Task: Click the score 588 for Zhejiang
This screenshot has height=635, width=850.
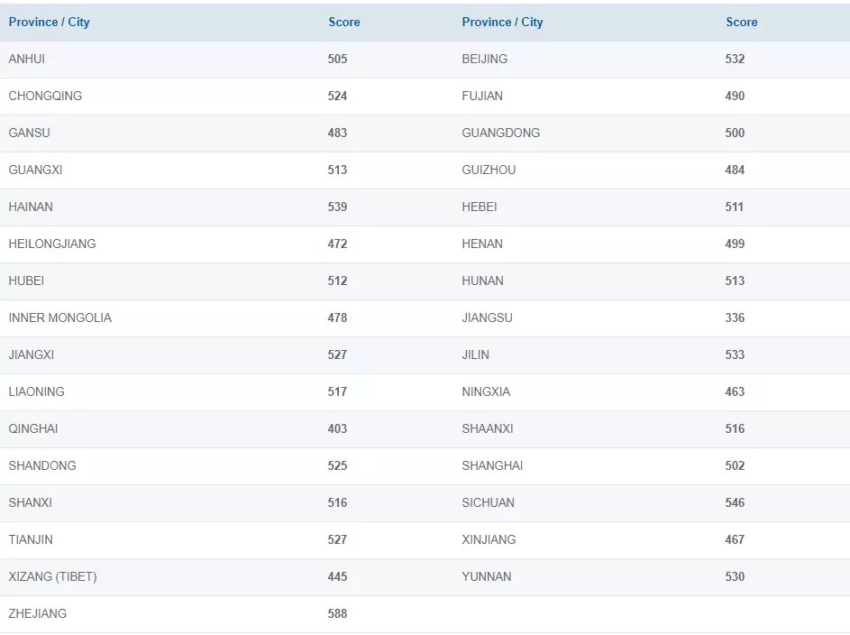Action: click(337, 613)
